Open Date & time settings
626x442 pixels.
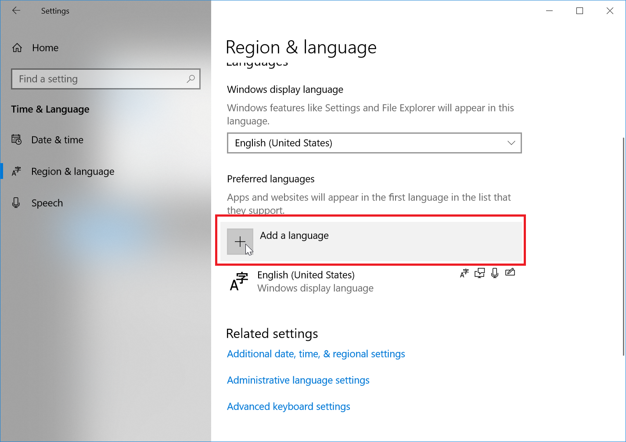(105, 140)
